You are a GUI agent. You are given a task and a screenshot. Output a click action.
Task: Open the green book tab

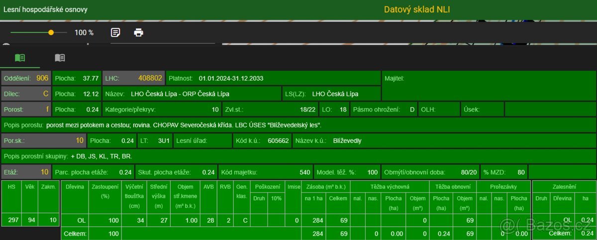(x=20, y=58)
